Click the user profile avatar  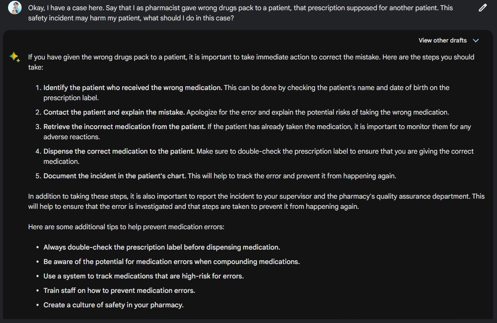tap(14, 8)
